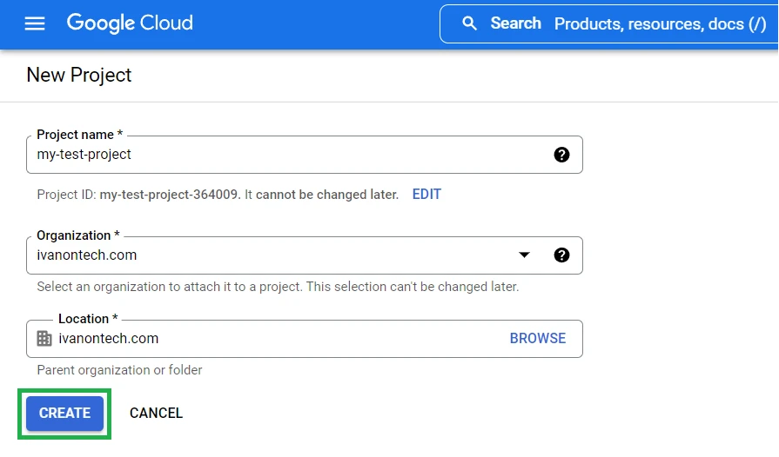
Task: Click the Project ID my-test-project-364009 text
Action: pyautogui.click(x=169, y=195)
